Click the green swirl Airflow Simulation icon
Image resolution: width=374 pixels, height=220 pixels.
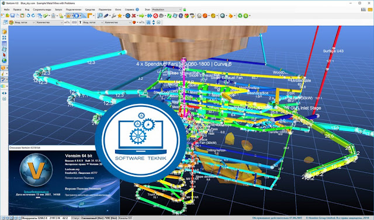click(169, 16)
